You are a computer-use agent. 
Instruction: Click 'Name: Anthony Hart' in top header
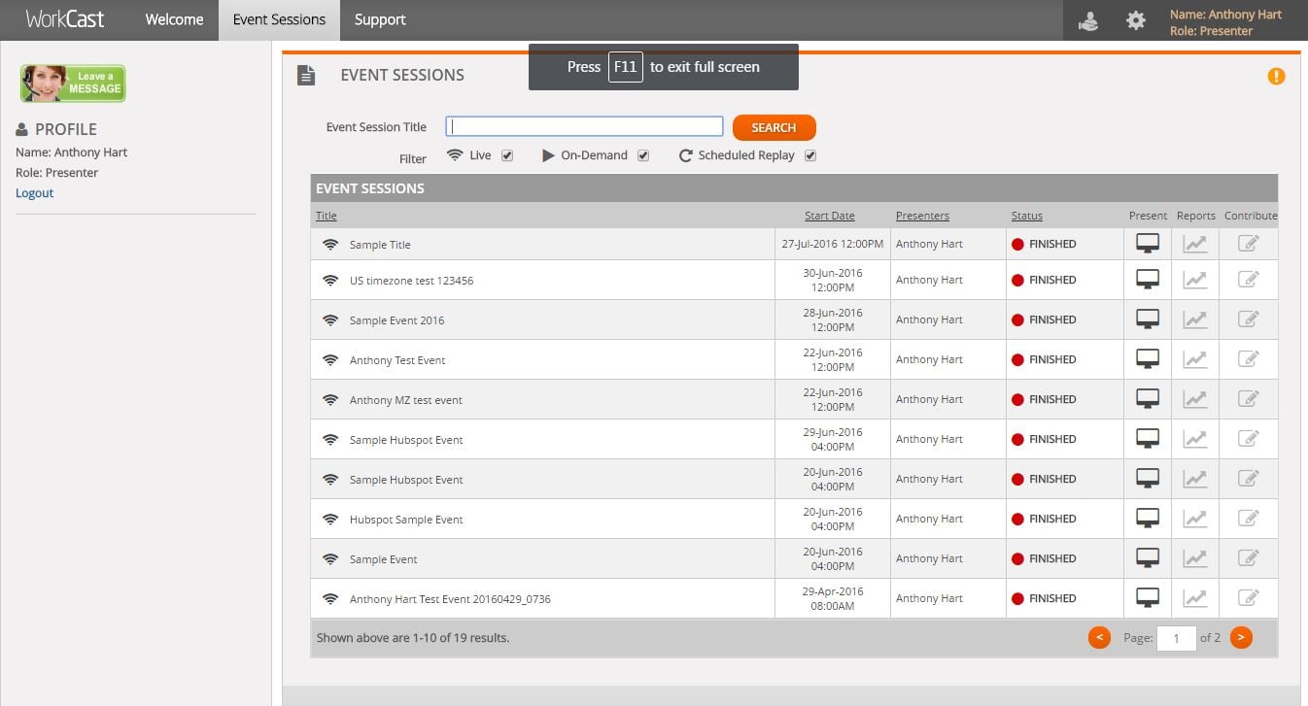(1225, 15)
